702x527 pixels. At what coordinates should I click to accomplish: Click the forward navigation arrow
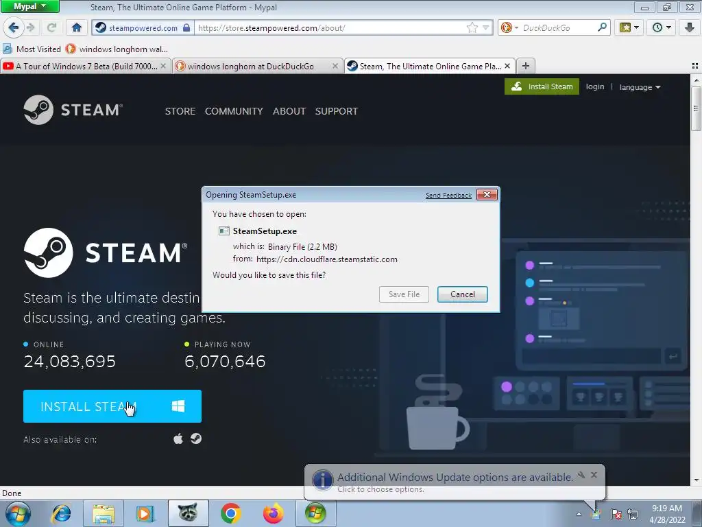[x=31, y=27]
